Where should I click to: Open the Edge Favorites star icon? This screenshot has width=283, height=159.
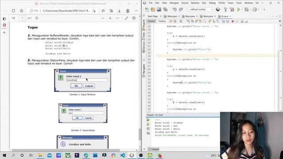(x=103, y=11)
